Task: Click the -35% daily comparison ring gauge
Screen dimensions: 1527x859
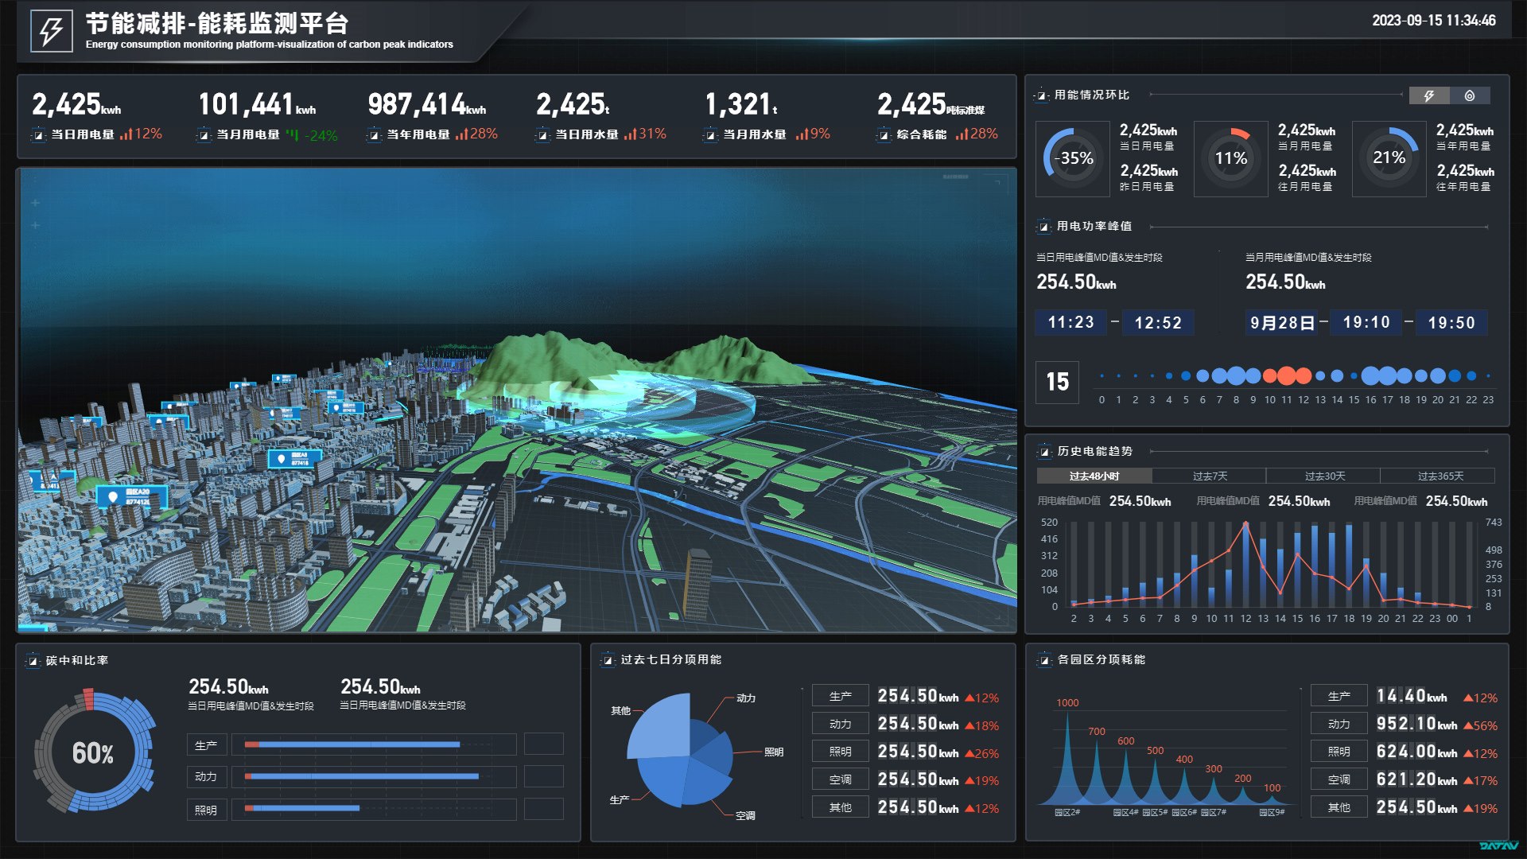Action: [1073, 158]
